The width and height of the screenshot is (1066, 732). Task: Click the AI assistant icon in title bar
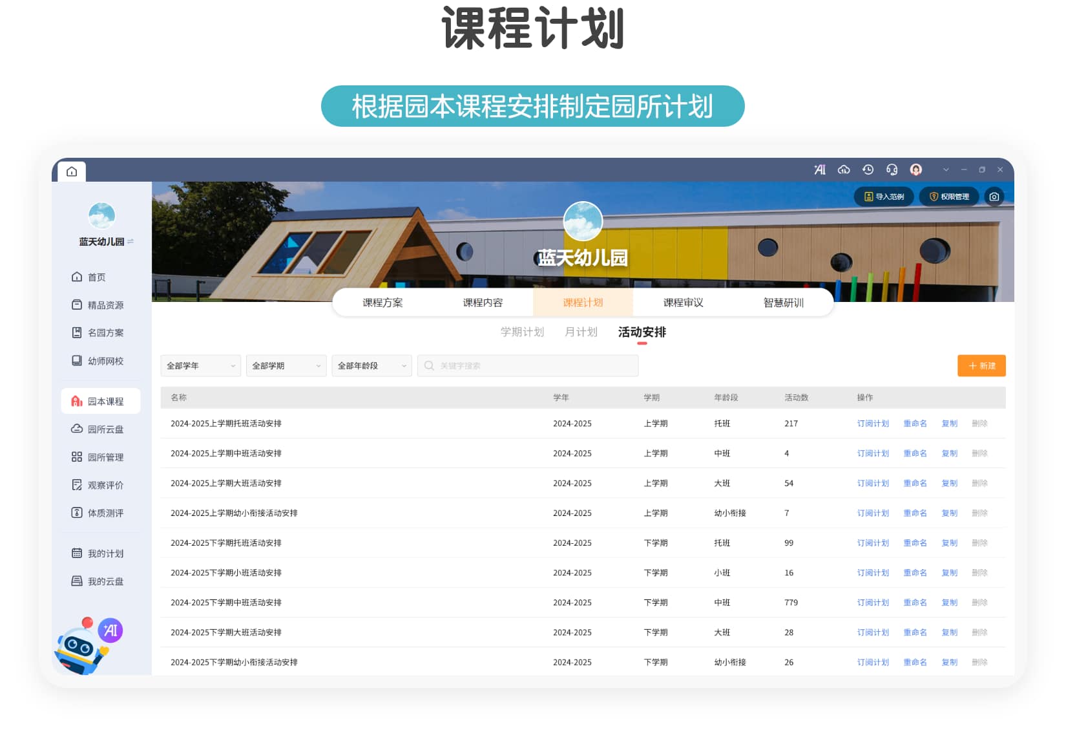[x=820, y=169]
